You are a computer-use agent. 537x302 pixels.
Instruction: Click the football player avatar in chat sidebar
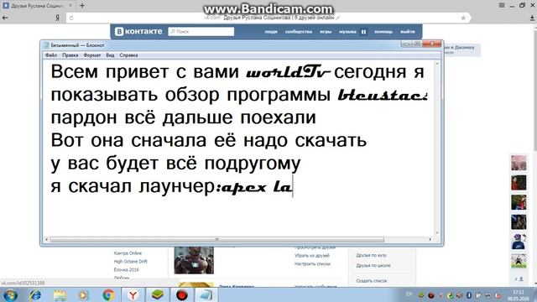pos(519,262)
